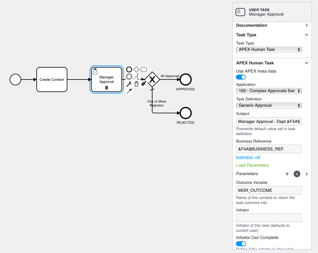
Task: Click the paint brush color icon
Action: [x=144, y=83]
